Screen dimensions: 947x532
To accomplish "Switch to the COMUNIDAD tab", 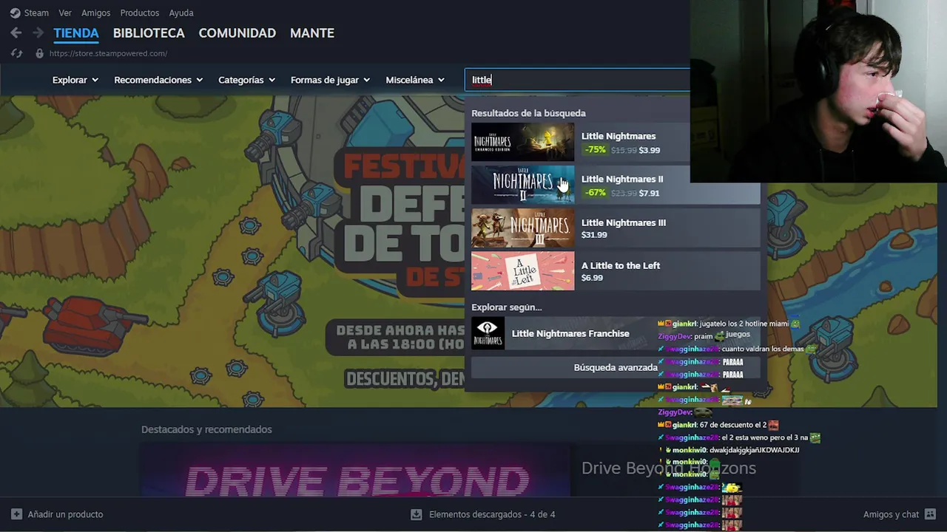I will pyautogui.click(x=237, y=33).
